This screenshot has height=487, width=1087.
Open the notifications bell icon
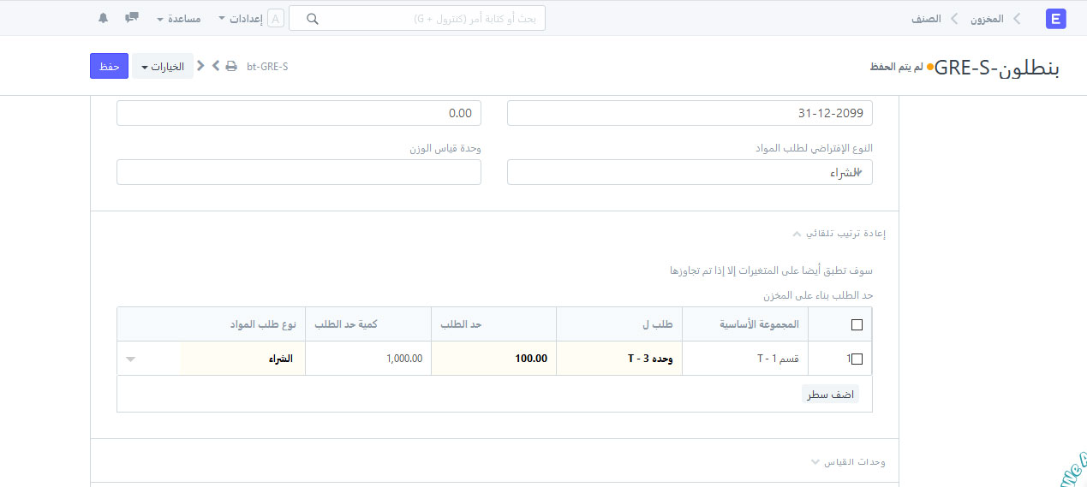tap(104, 18)
